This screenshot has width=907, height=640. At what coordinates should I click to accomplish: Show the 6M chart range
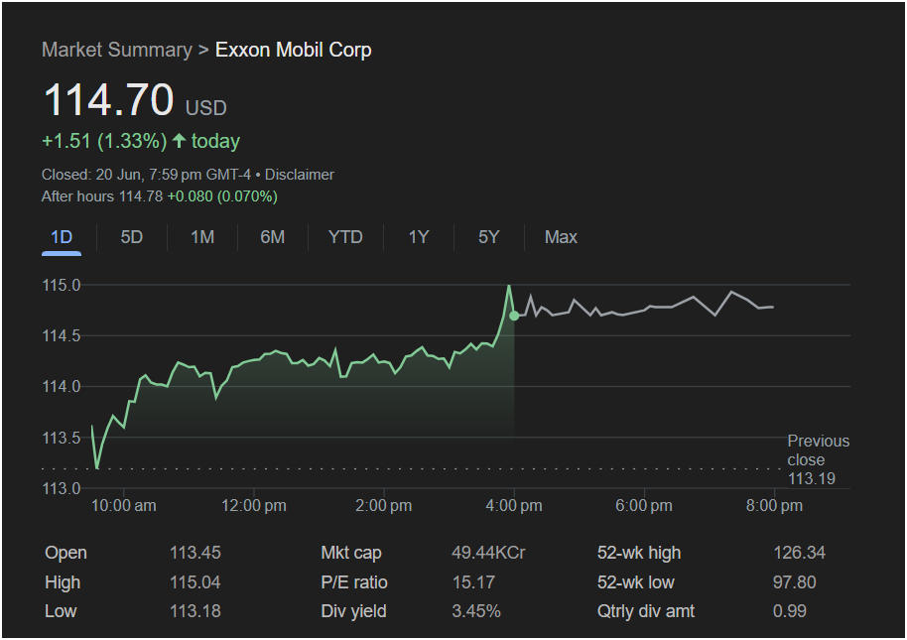click(x=273, y=237)
